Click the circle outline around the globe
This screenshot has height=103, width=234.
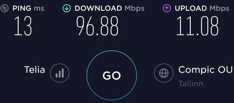[164, 64]
